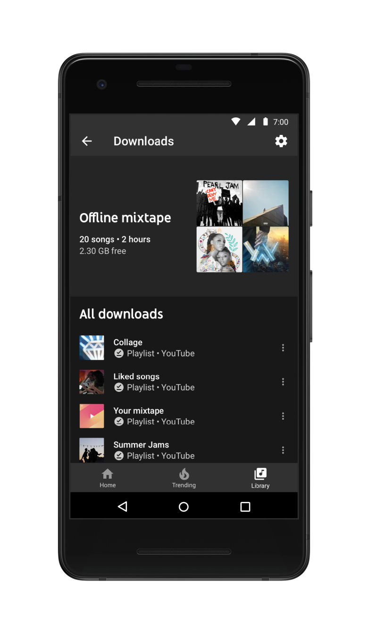
Task: Tap the Your mixtape downloaded checkmark
Action: click(x=119, y=422)
